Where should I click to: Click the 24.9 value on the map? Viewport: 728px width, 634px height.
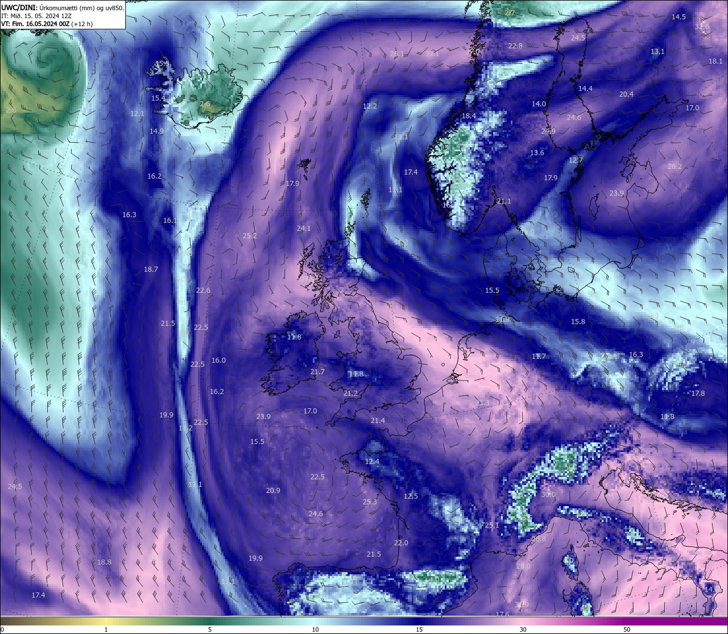pos(548,131)
